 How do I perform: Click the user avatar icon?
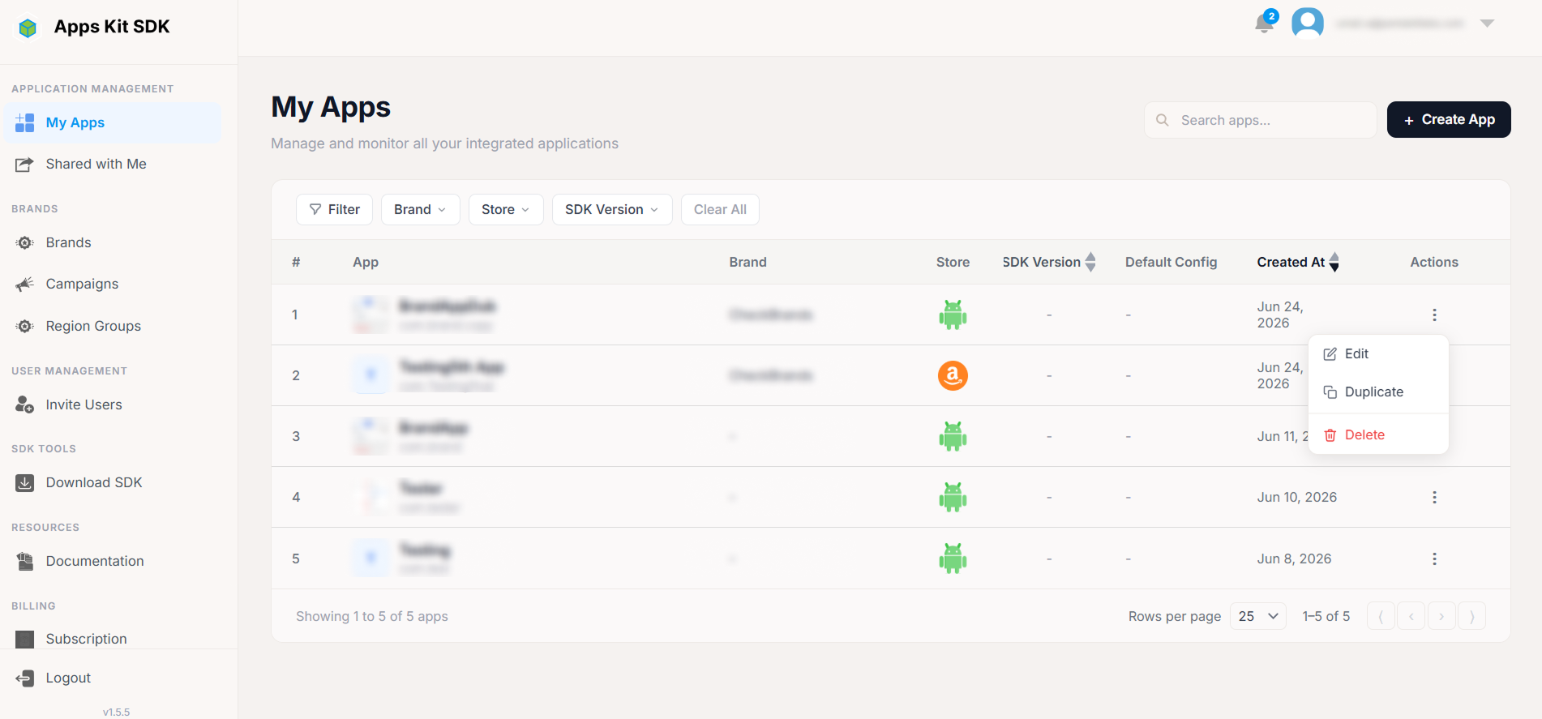(1307, 23)
